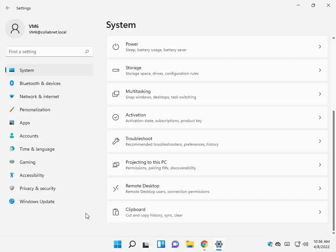Screen dimensions: 336x252
Task: Click the user avatar picture
Action: (x=15, y=29)
